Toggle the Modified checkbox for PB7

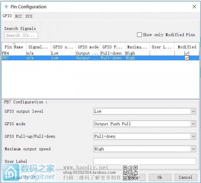pos(187,58)
